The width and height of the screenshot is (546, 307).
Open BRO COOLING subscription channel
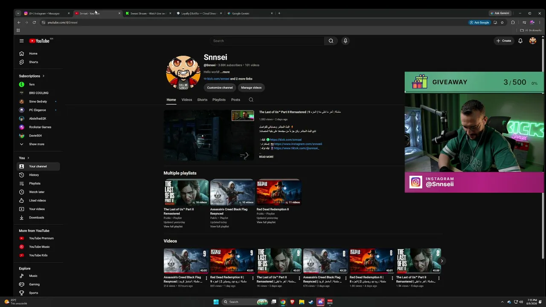(38, 93)
